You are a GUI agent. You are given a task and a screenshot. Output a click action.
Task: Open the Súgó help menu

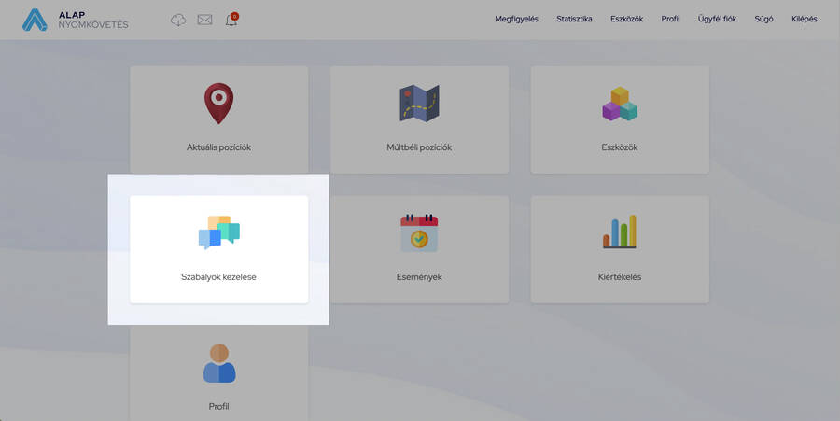tap(763, 19)
